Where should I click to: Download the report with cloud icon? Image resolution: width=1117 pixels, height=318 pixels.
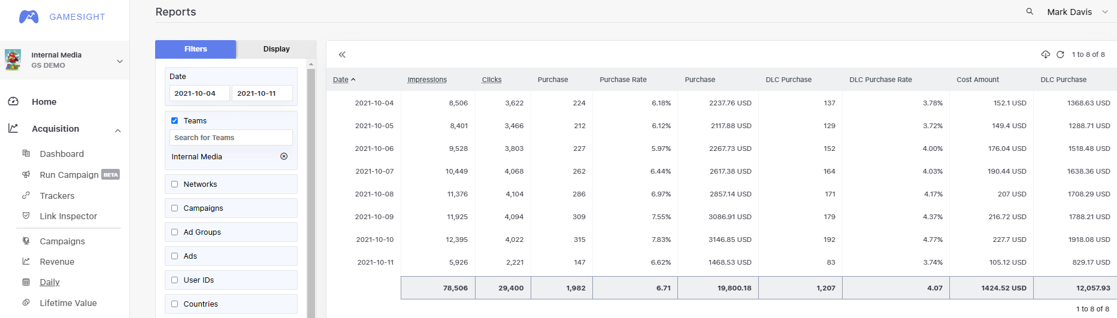pos(1046,54)
